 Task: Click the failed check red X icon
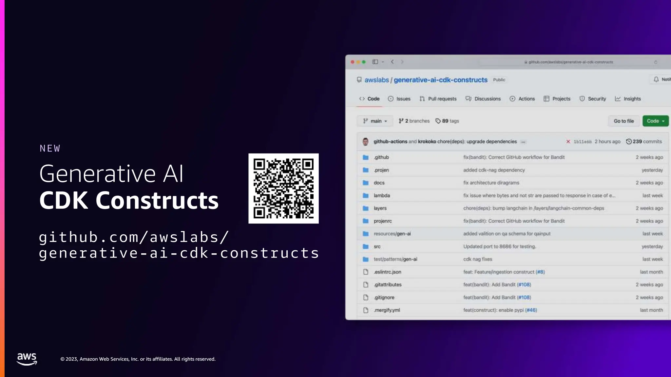pyautogui.click(x=568, y=142)
